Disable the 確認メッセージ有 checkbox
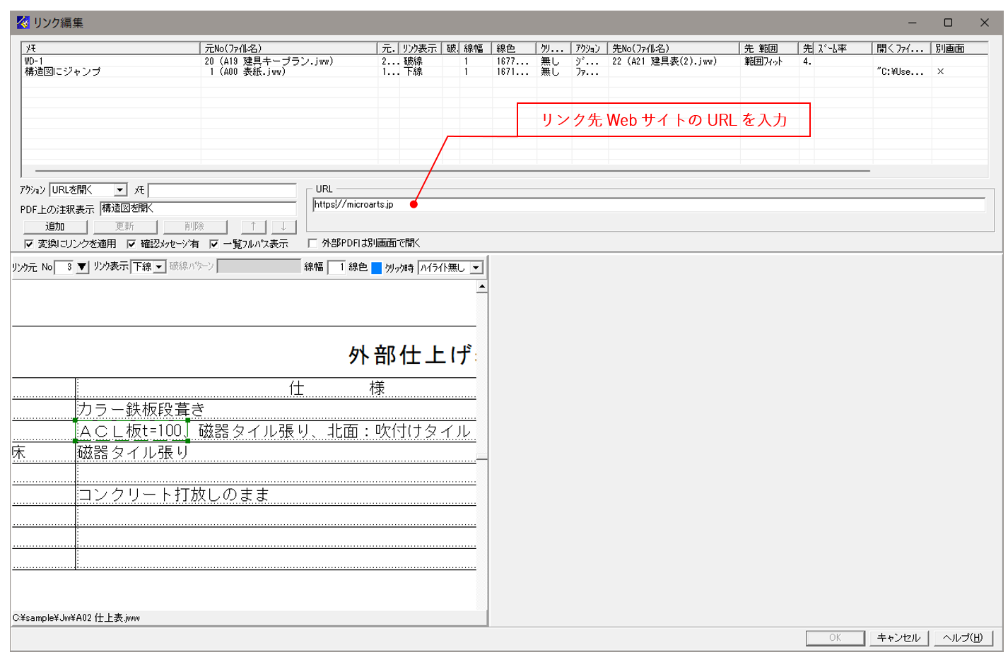 pos(130,242)
